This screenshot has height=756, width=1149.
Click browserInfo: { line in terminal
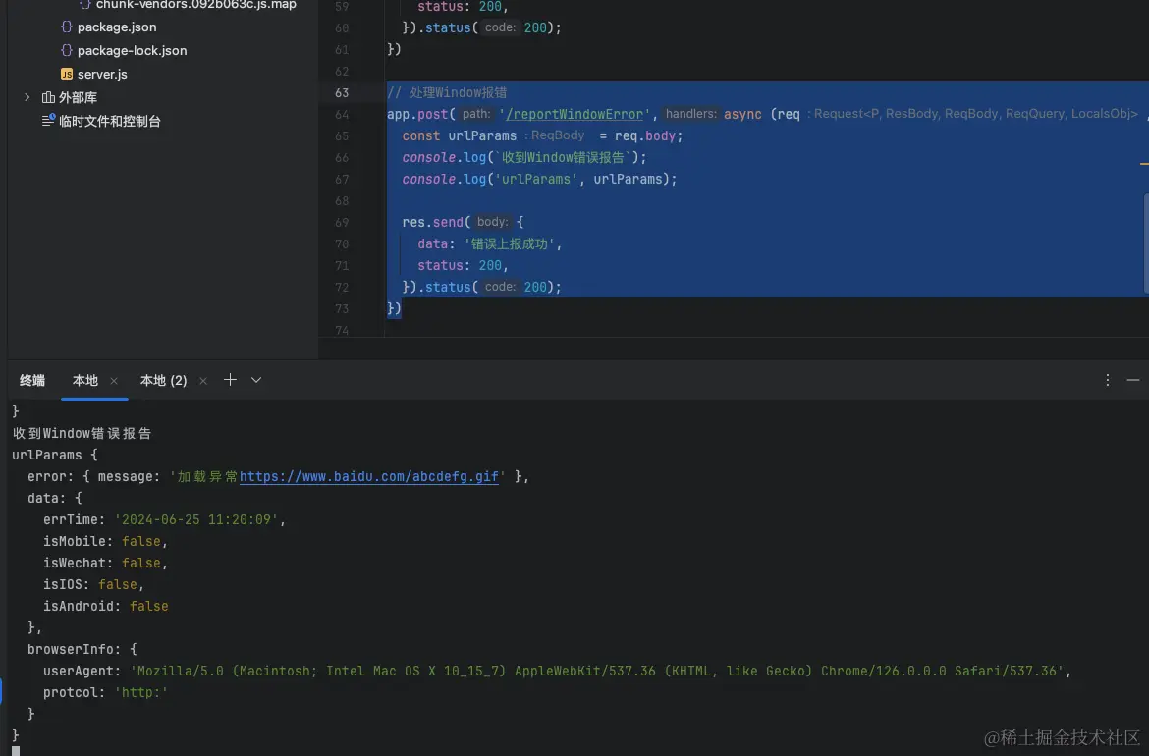click(82, 650)
